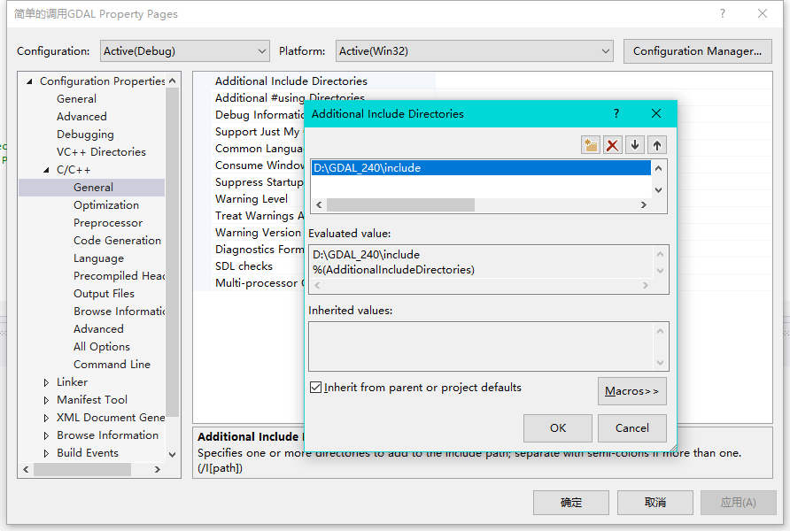Viewport: 790px width, 531px height.
Task: Select Advanced under C/C++
Action: [98, 328]
